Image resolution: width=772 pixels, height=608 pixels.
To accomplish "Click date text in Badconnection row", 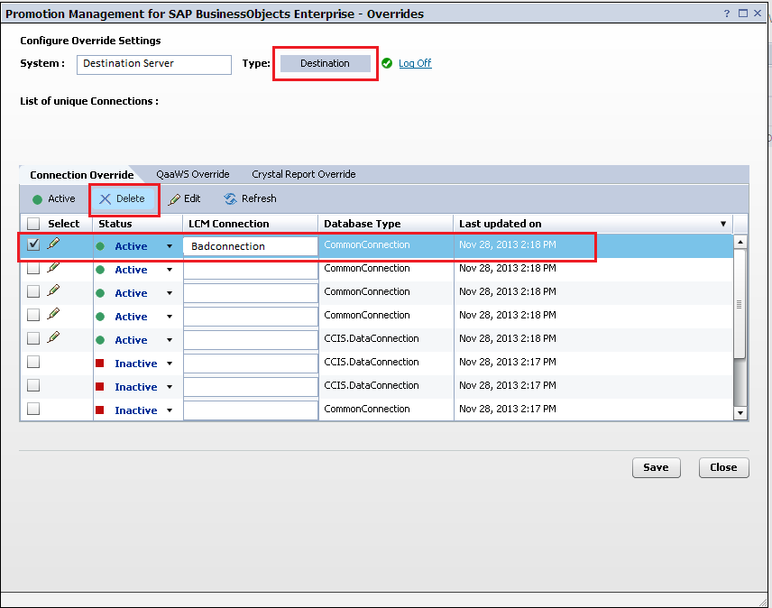I will pos(508,244).
